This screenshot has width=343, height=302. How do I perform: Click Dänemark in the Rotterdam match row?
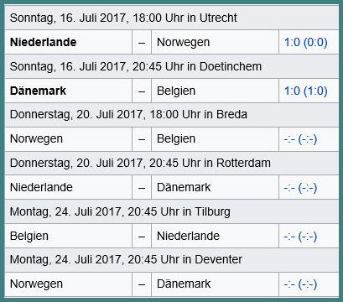[x=184, y=187]
